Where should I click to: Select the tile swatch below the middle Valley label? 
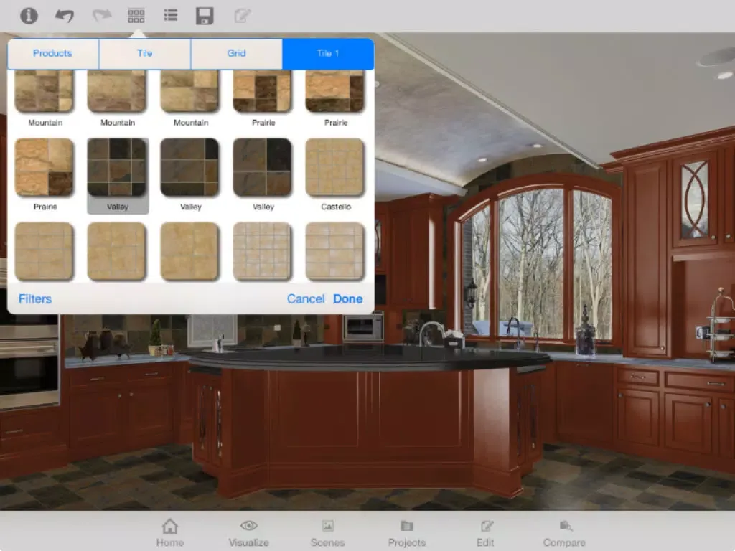189,252
